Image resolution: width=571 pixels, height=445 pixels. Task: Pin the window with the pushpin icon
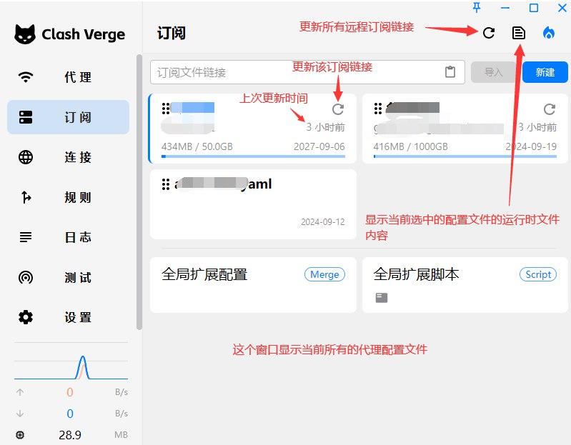(477, 8)
